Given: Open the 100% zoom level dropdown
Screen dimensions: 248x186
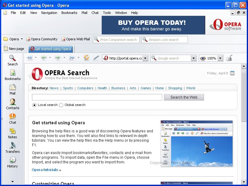Looking at the screenshot, I should coord(220,58).
